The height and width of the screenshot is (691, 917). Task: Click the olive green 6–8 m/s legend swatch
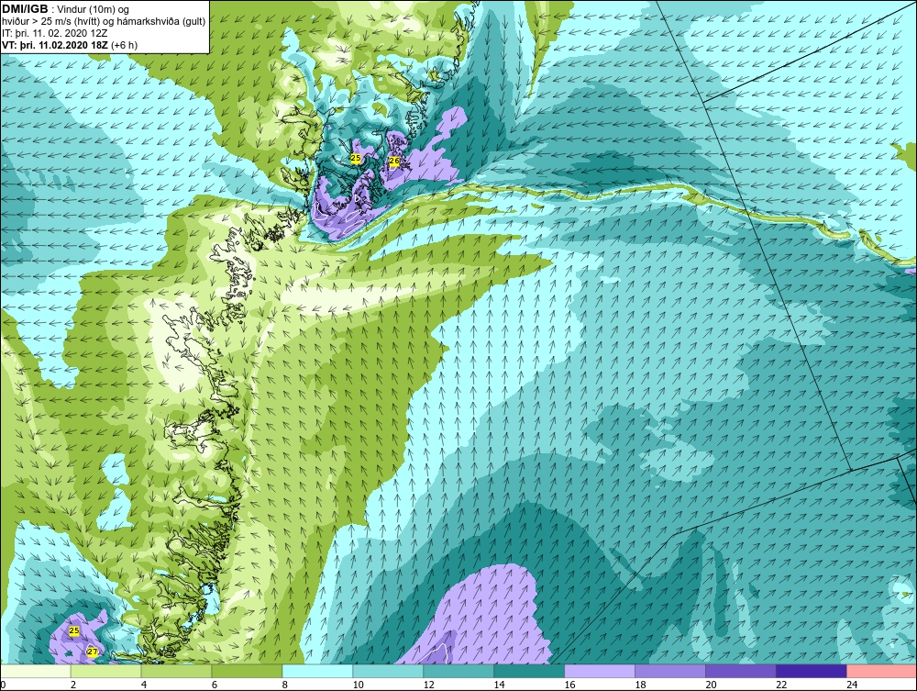click(x=247, y=671)
